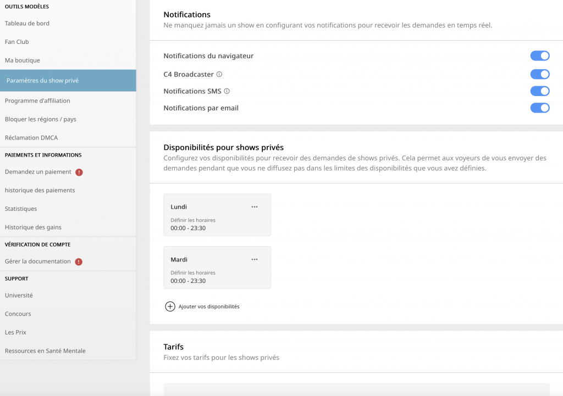
Task: Select Ma boutique from the sidebar
Action: coord(23,60)
